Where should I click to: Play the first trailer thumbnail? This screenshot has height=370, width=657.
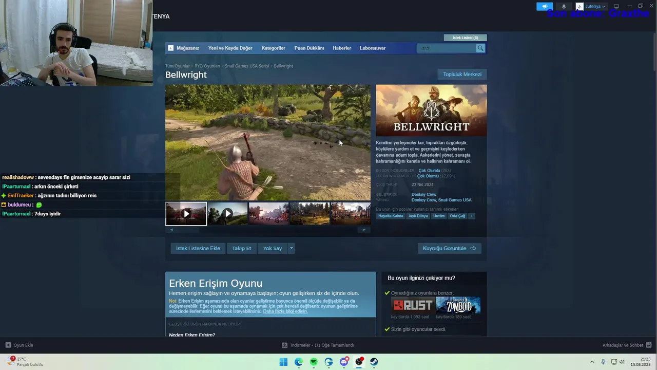(x=186, y=214)
